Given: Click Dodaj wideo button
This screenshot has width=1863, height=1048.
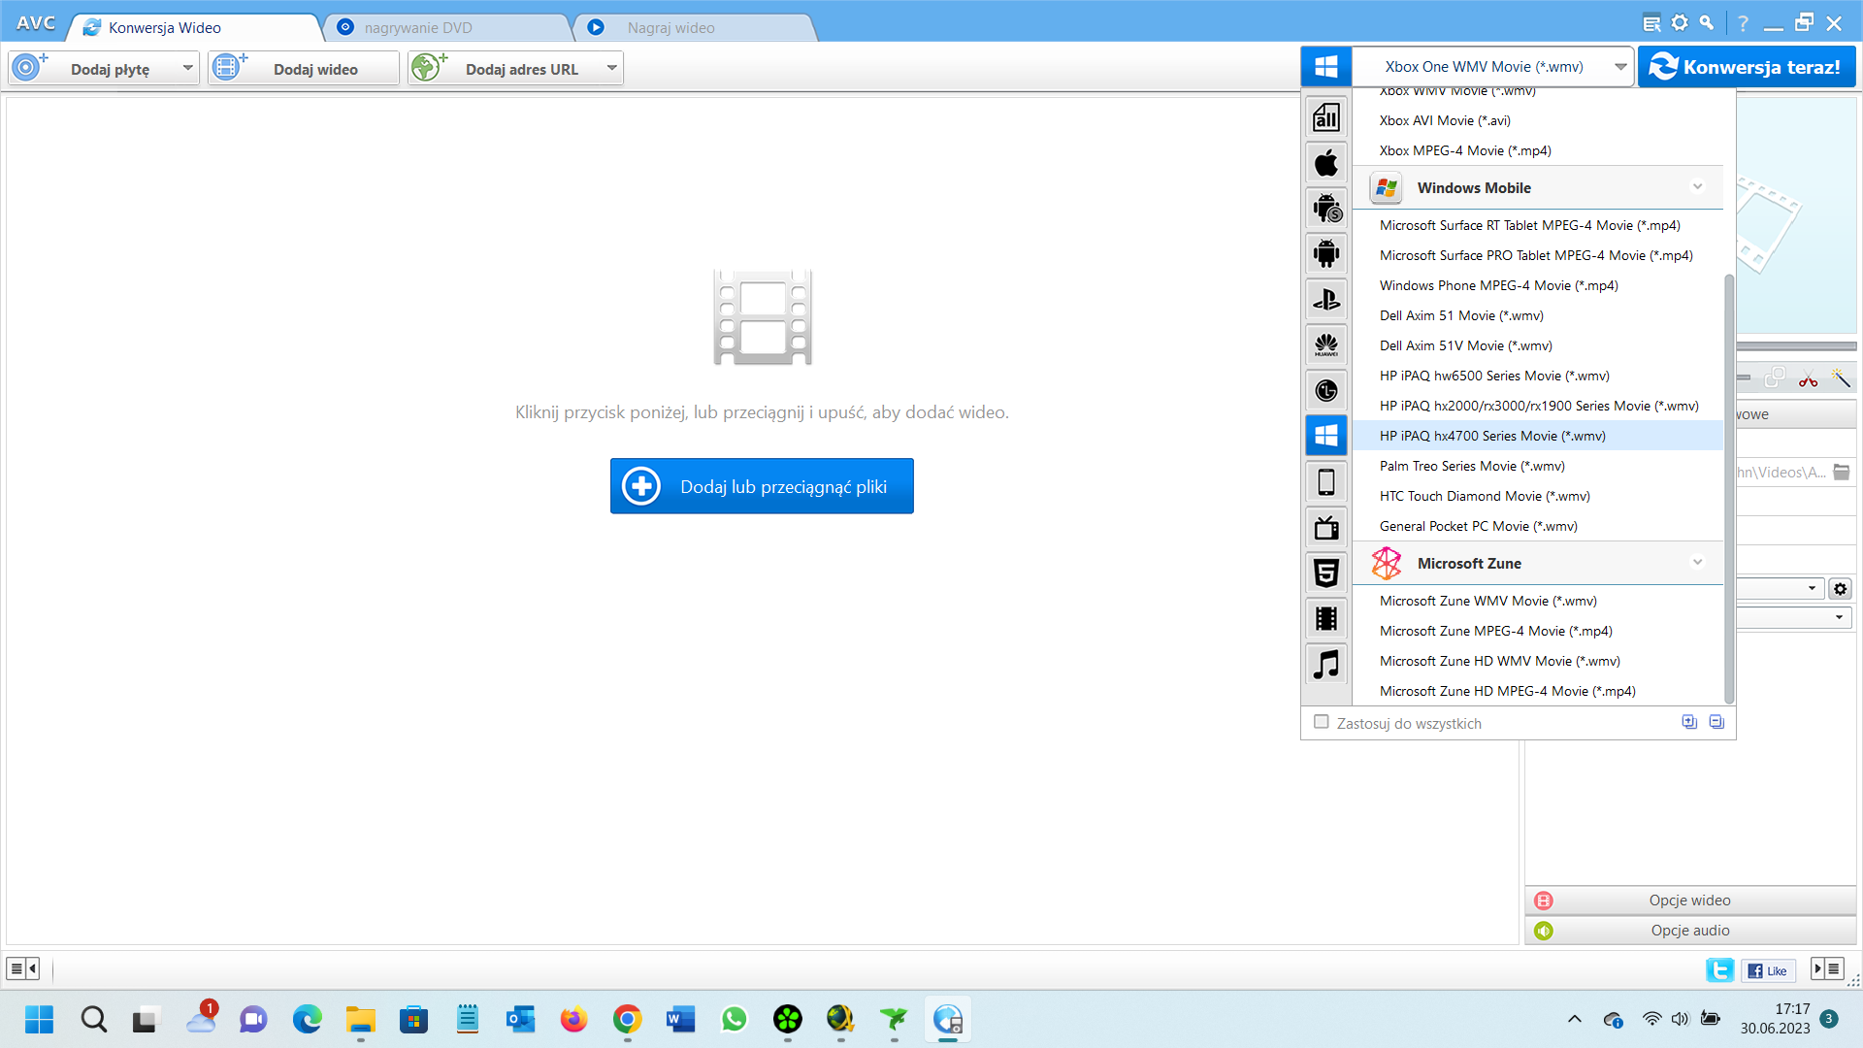Looking at the screenshot, I should point(304,68).
